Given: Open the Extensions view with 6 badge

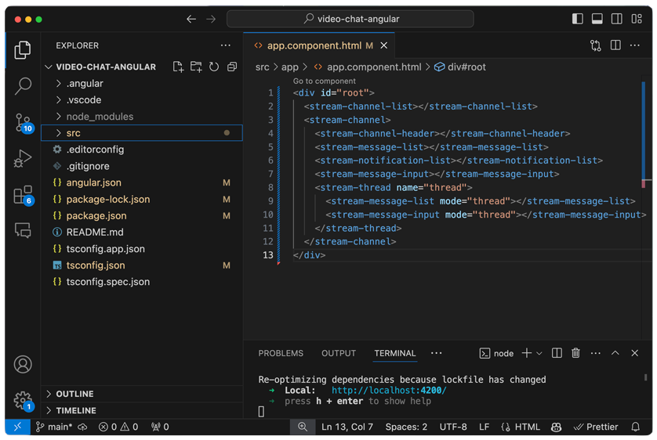Looking at the screenshot, I should [23, 195].
